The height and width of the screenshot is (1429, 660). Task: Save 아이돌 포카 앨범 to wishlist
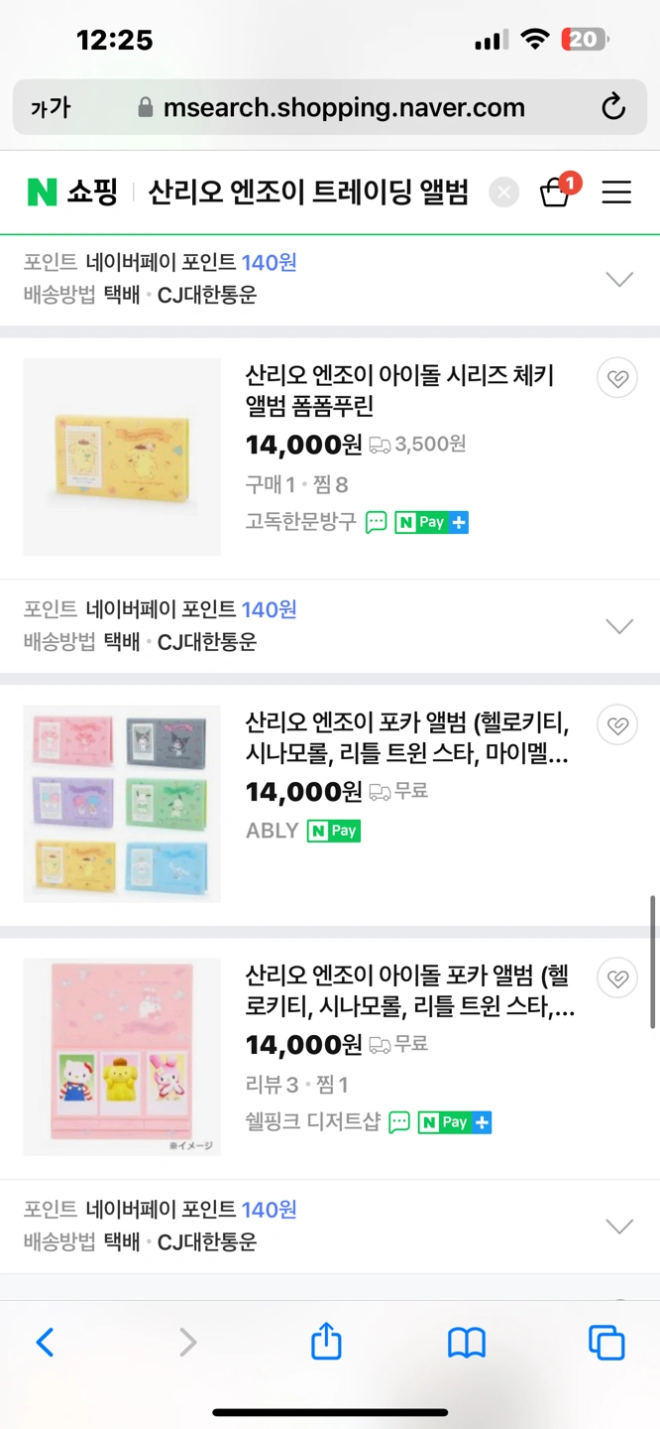pos(617,978)
